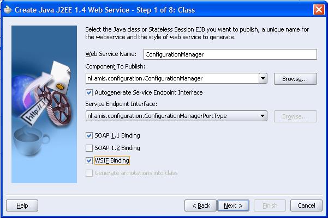This screenshot has width=328, height=218.
Task: Click the greyed-out Browse button for endpoint interface
Action: click(295, 116)
